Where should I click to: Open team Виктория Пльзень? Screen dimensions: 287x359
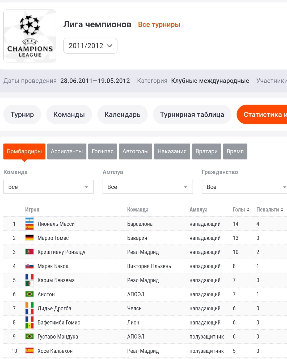(x=149, y=266)
